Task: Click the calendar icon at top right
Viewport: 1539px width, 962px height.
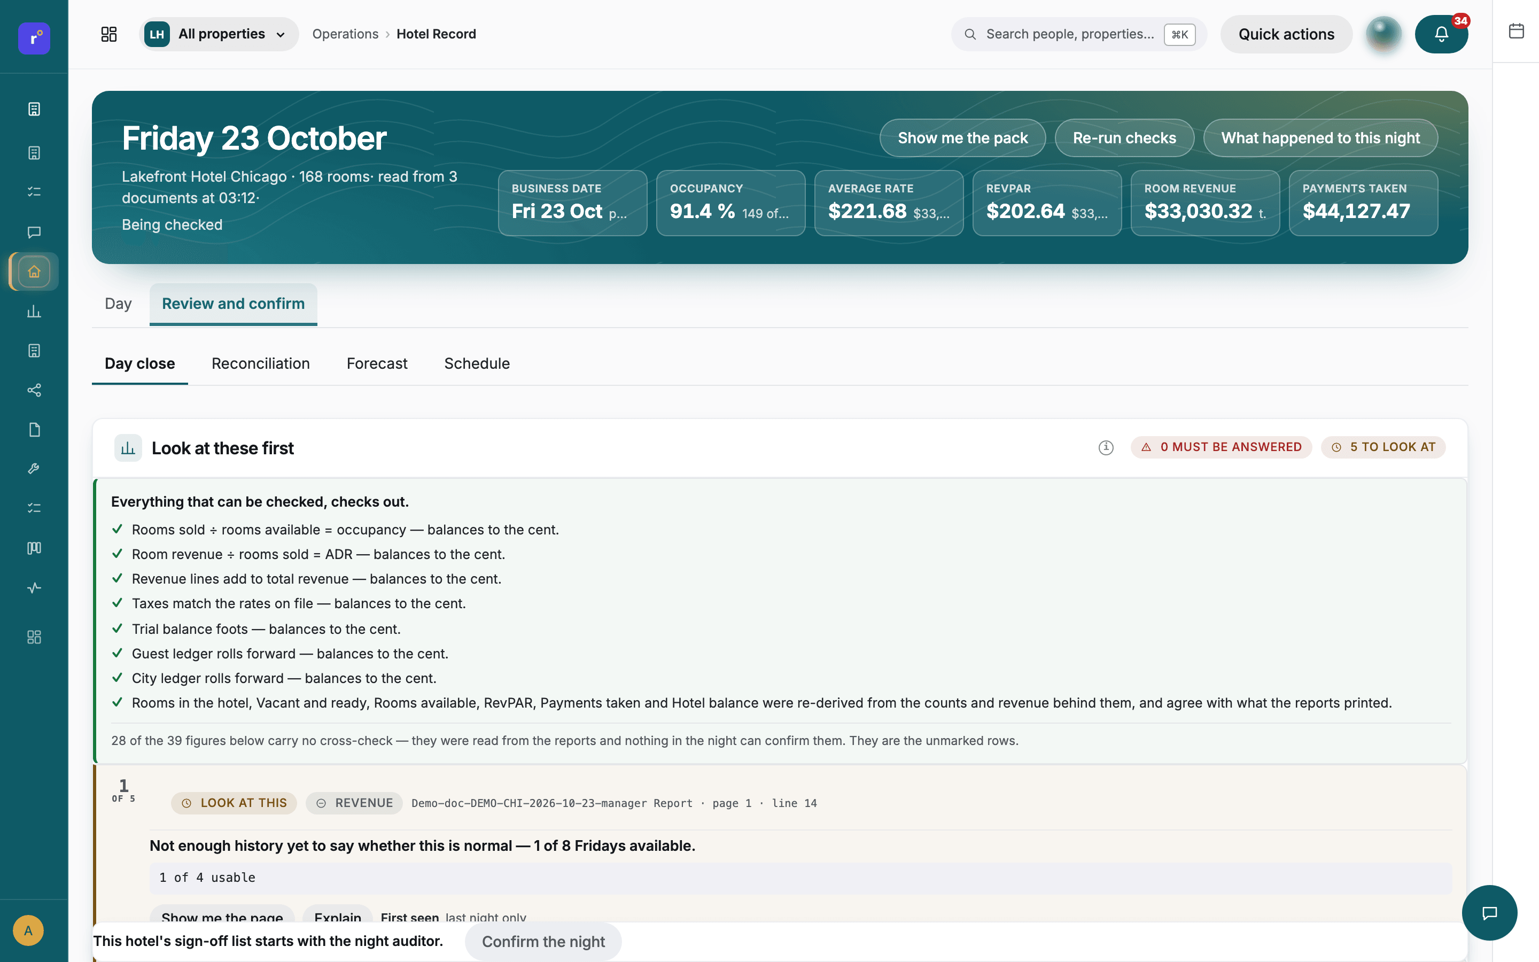Action: [1516, 30]
